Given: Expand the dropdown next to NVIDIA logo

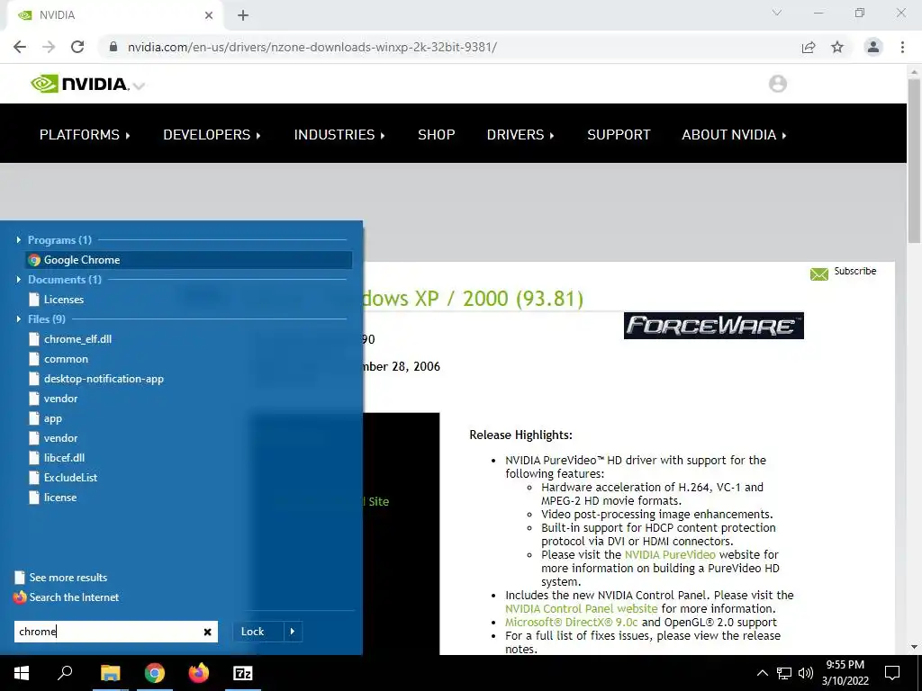Looking at the screenshot, I should pyautogui.click(x=139, y=86).
